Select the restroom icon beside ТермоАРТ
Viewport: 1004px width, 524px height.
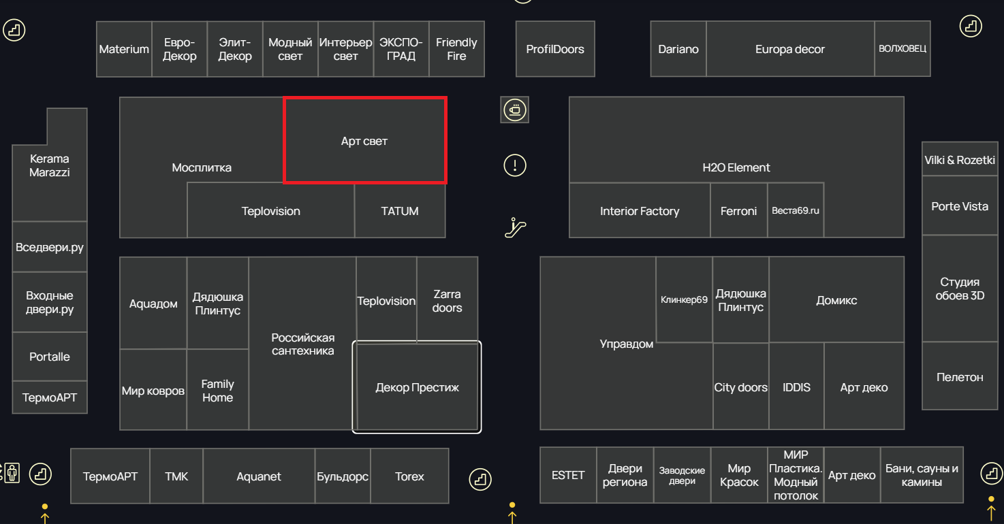(x=12, y=472)
